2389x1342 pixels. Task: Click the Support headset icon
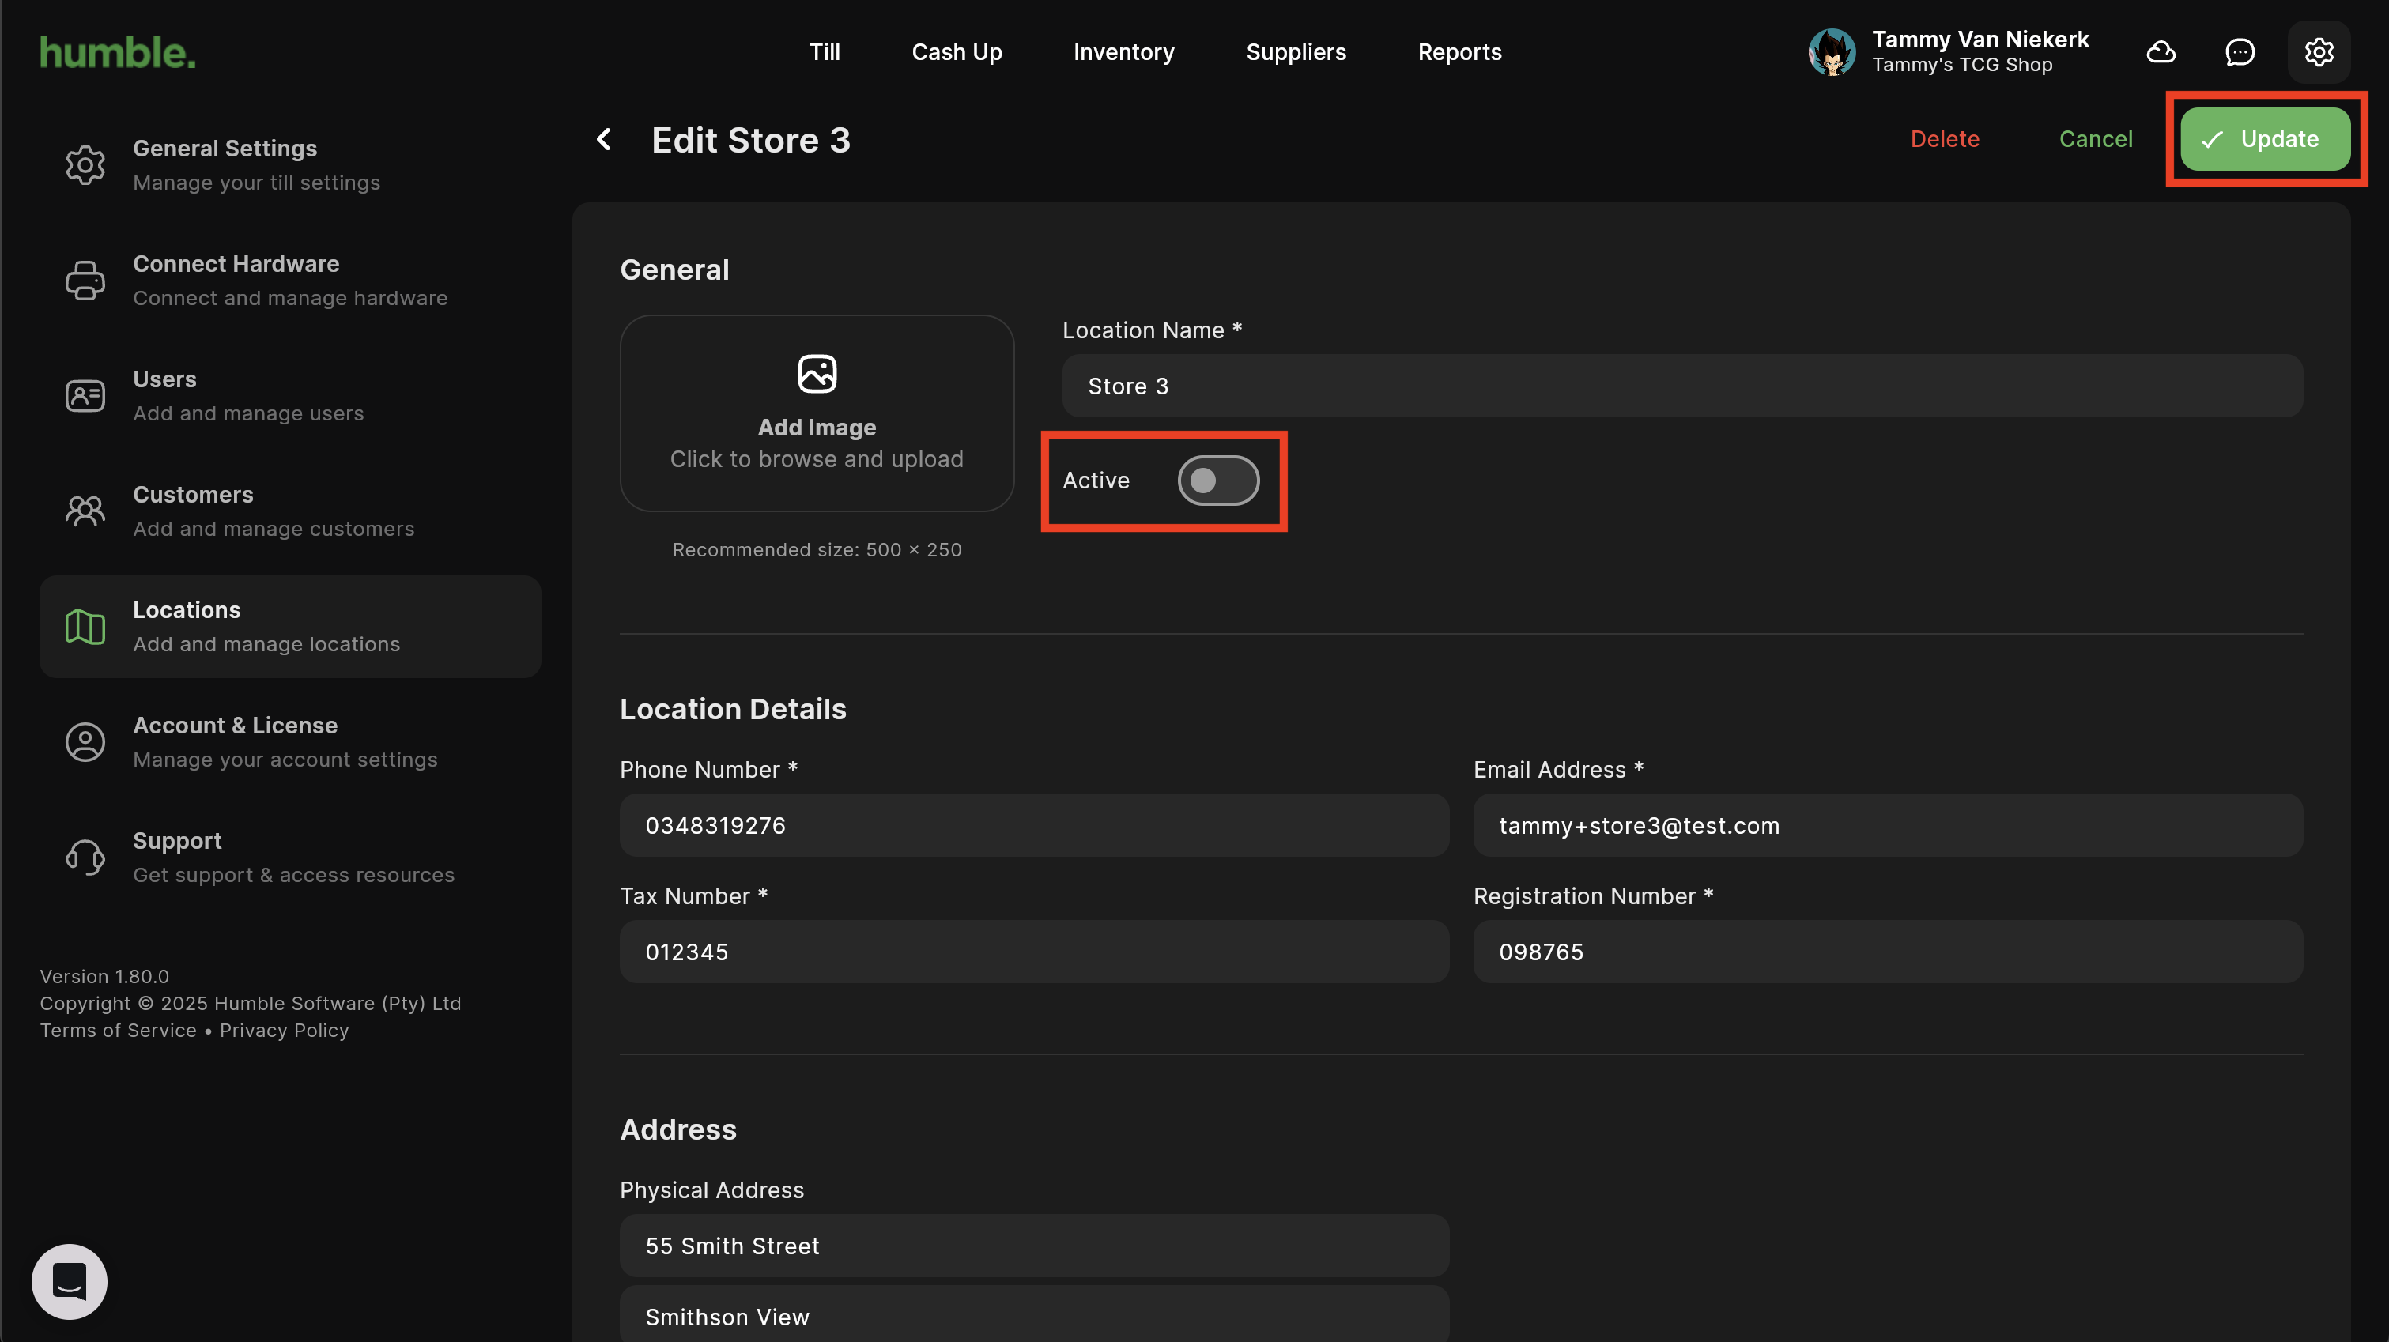pos(85,857)
